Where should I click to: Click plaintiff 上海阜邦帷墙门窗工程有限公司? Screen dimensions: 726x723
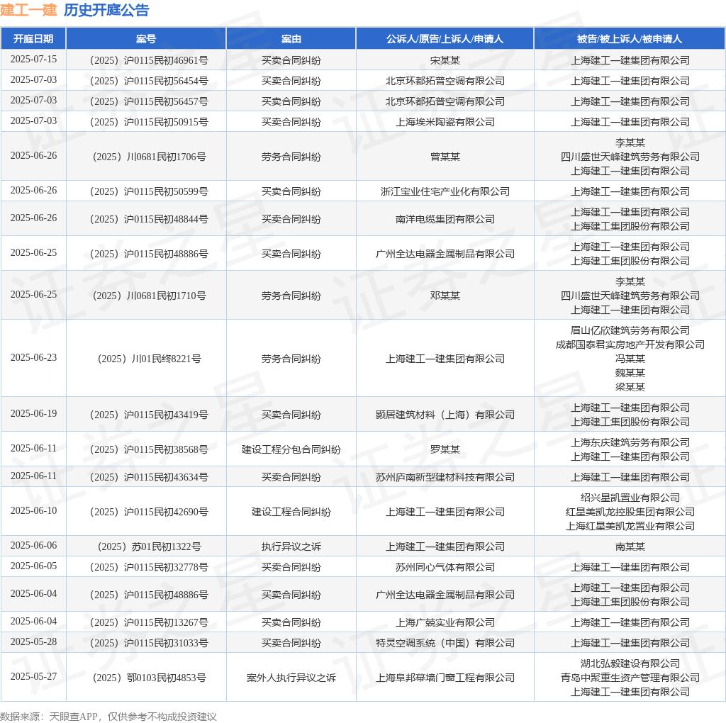coord(445,678)
